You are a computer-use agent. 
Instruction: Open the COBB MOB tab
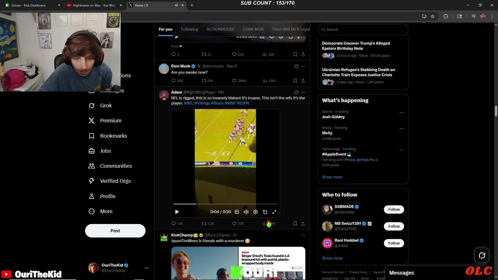coord(253,29)
